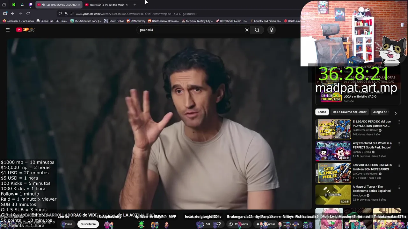This screenshot has height=229, width=408.
Task: Close 'You NEED To Try out this MOD' tab
Action: [127, 5]
